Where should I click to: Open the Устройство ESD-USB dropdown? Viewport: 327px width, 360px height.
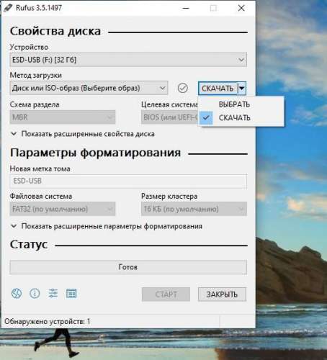tap(128, 60)
